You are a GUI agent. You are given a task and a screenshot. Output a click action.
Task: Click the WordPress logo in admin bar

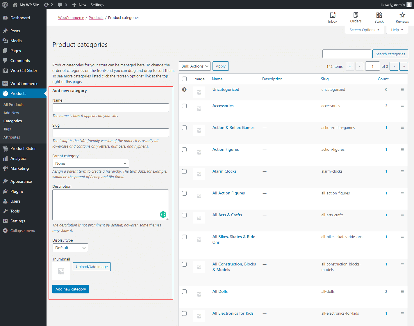(x=5, y=5)
